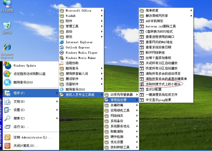The height and width of the screenshot is (151, 212).
Task: Open the 优化设置 submenu
Action: click(x=121, y=142)
